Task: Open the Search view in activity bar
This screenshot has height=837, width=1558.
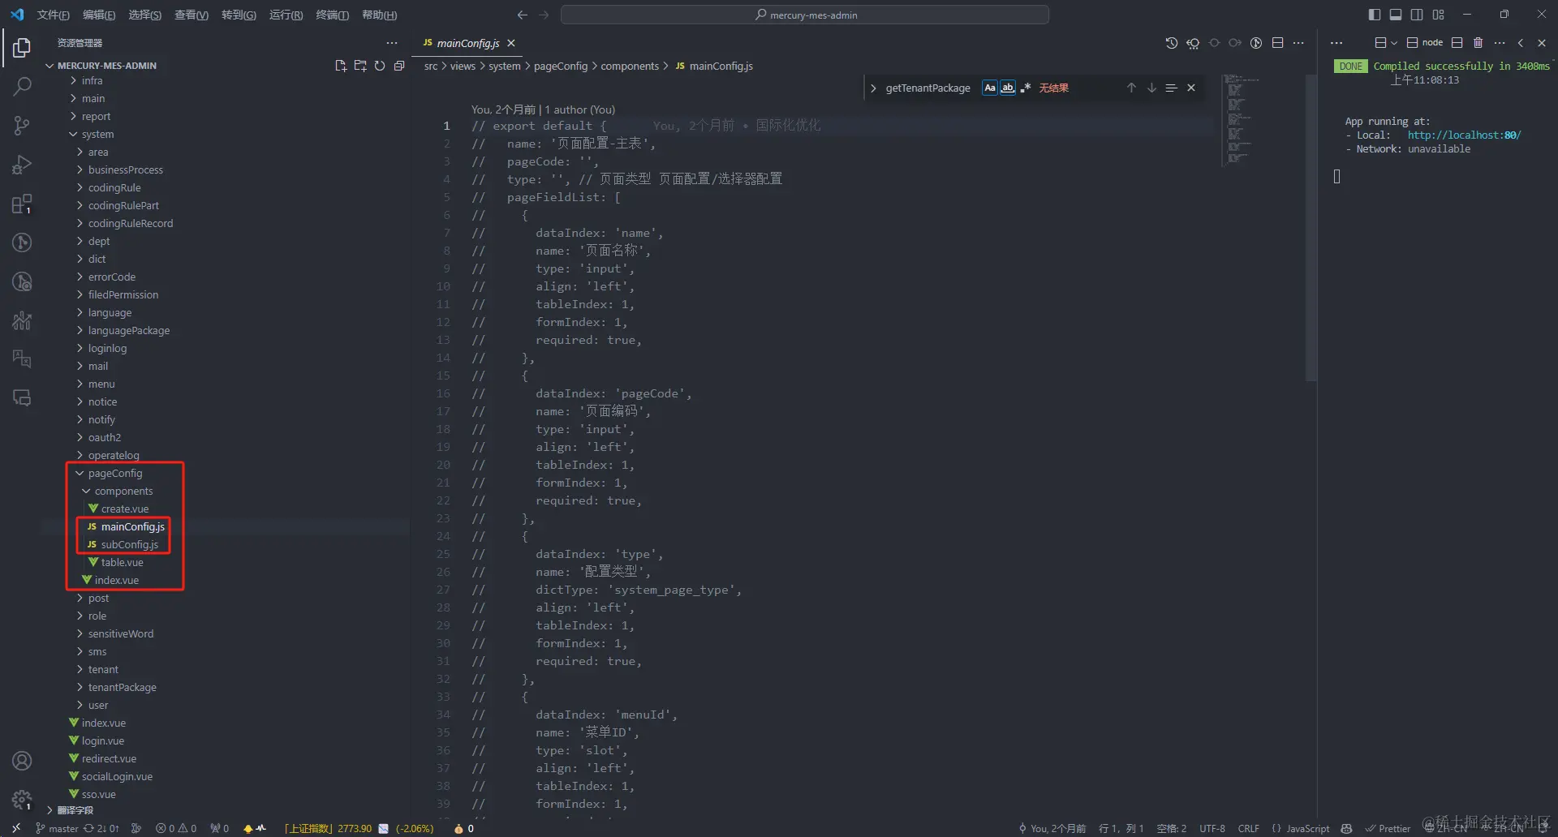Action: [22, 86]
